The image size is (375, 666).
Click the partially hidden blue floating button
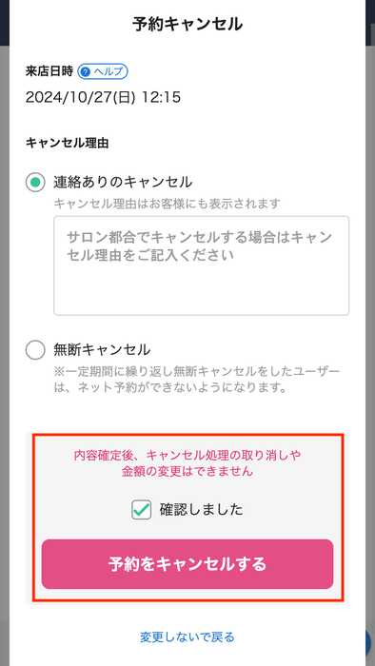[x=368, y=644]
